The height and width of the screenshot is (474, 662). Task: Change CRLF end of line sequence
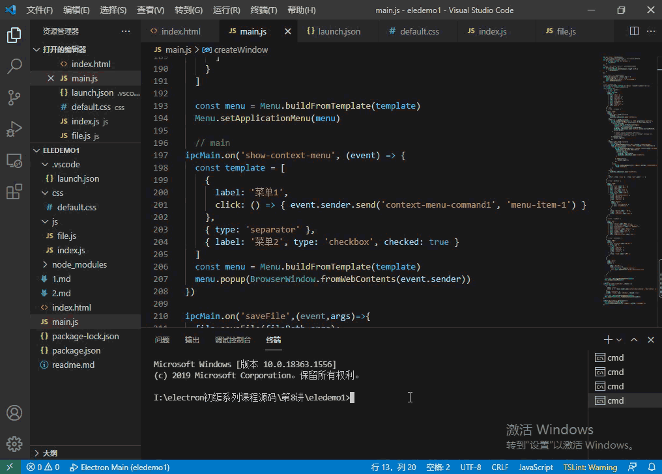tap(500, 467)
